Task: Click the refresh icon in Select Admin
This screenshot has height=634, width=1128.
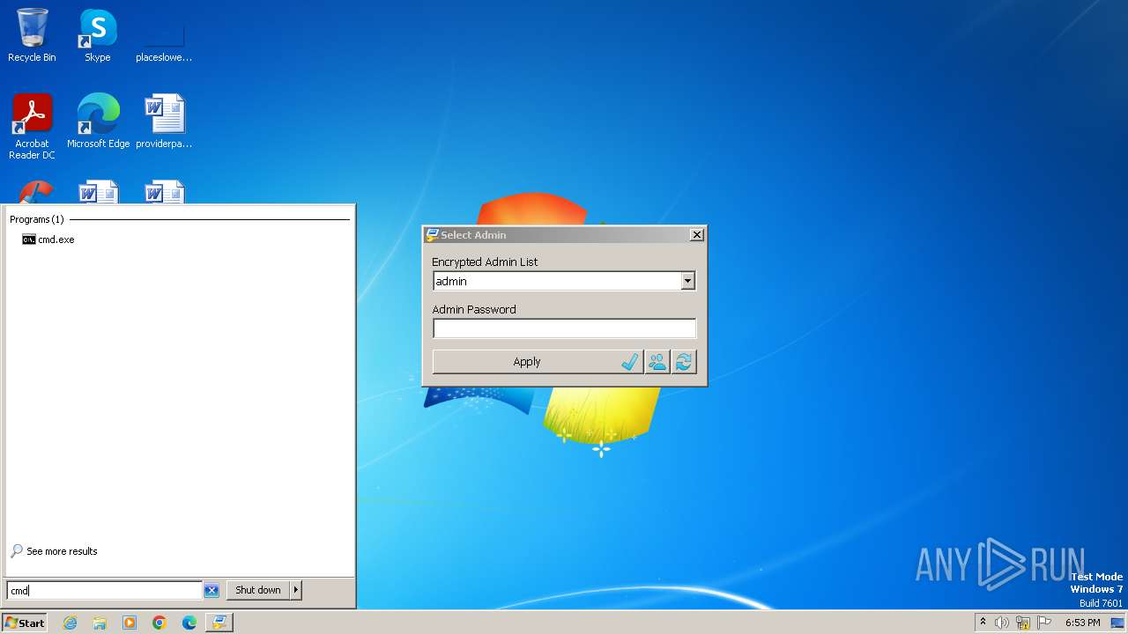Action: 684,362
